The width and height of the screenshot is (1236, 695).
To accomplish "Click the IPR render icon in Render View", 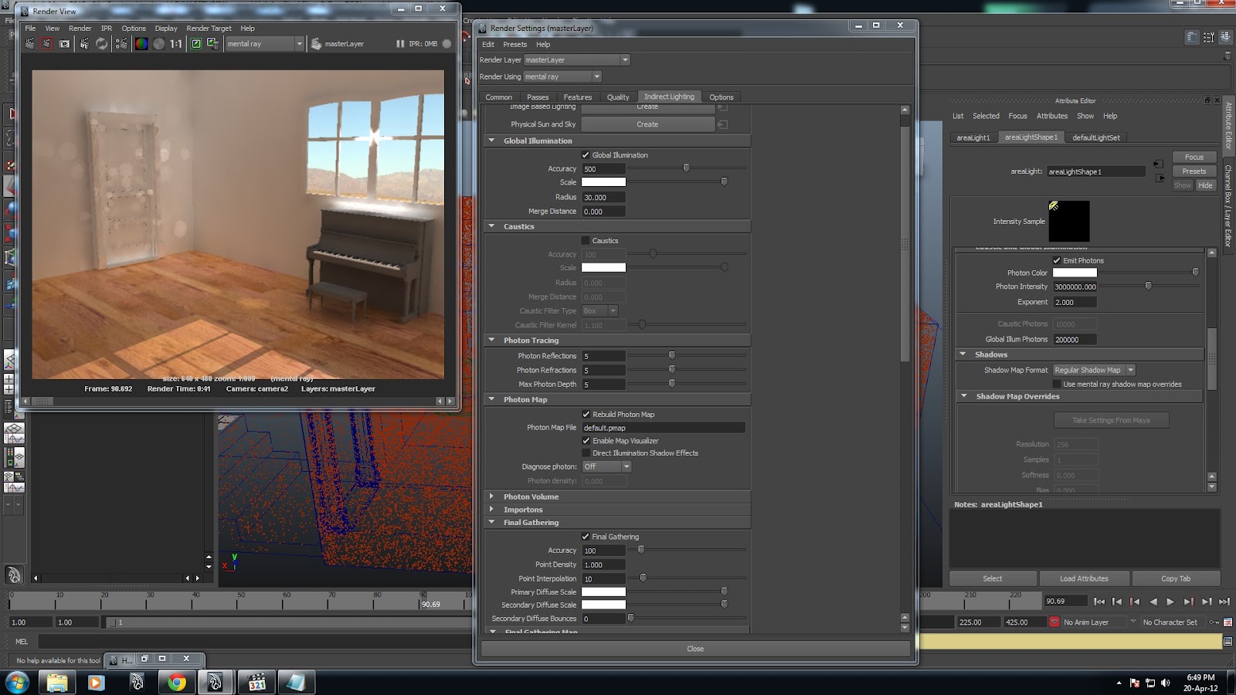I will coord(85,44).
